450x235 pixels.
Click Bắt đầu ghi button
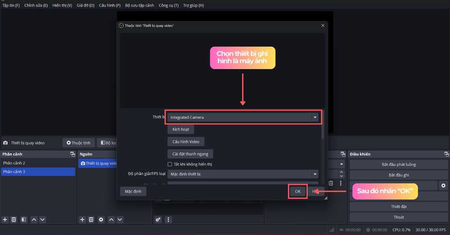tap(399, 175)
